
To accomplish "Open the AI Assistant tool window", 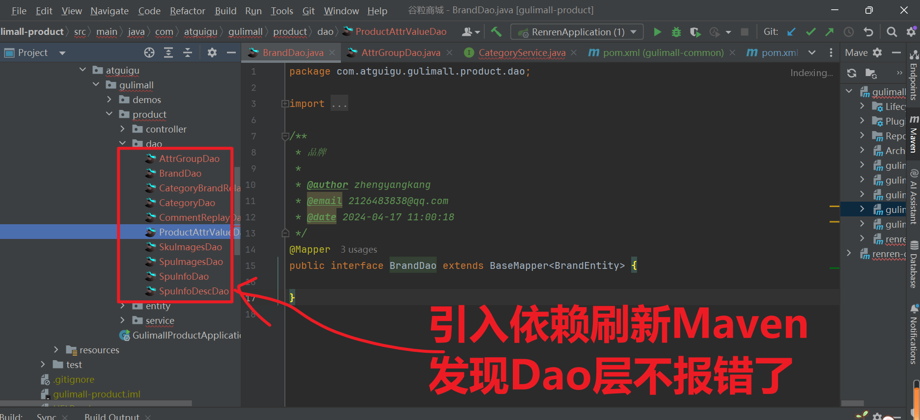I will click(913, 197).
